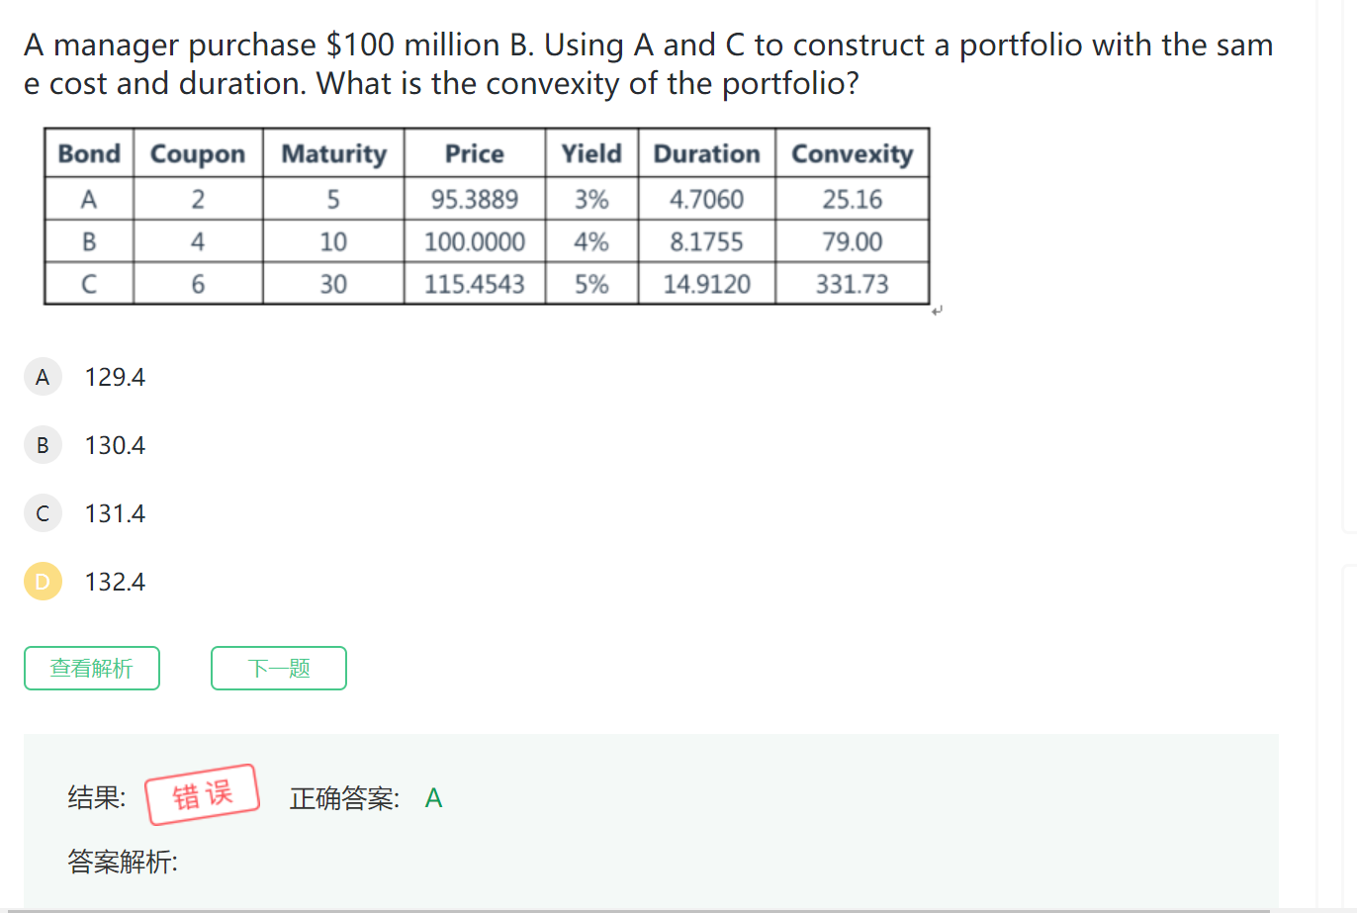
Task: Choose the 132.4 answer text
Action: click(115, 582)
